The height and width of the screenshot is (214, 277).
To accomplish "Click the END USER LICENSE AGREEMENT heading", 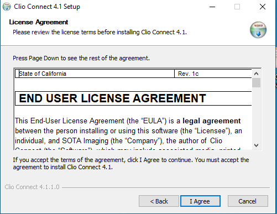I will click(112, 98).
